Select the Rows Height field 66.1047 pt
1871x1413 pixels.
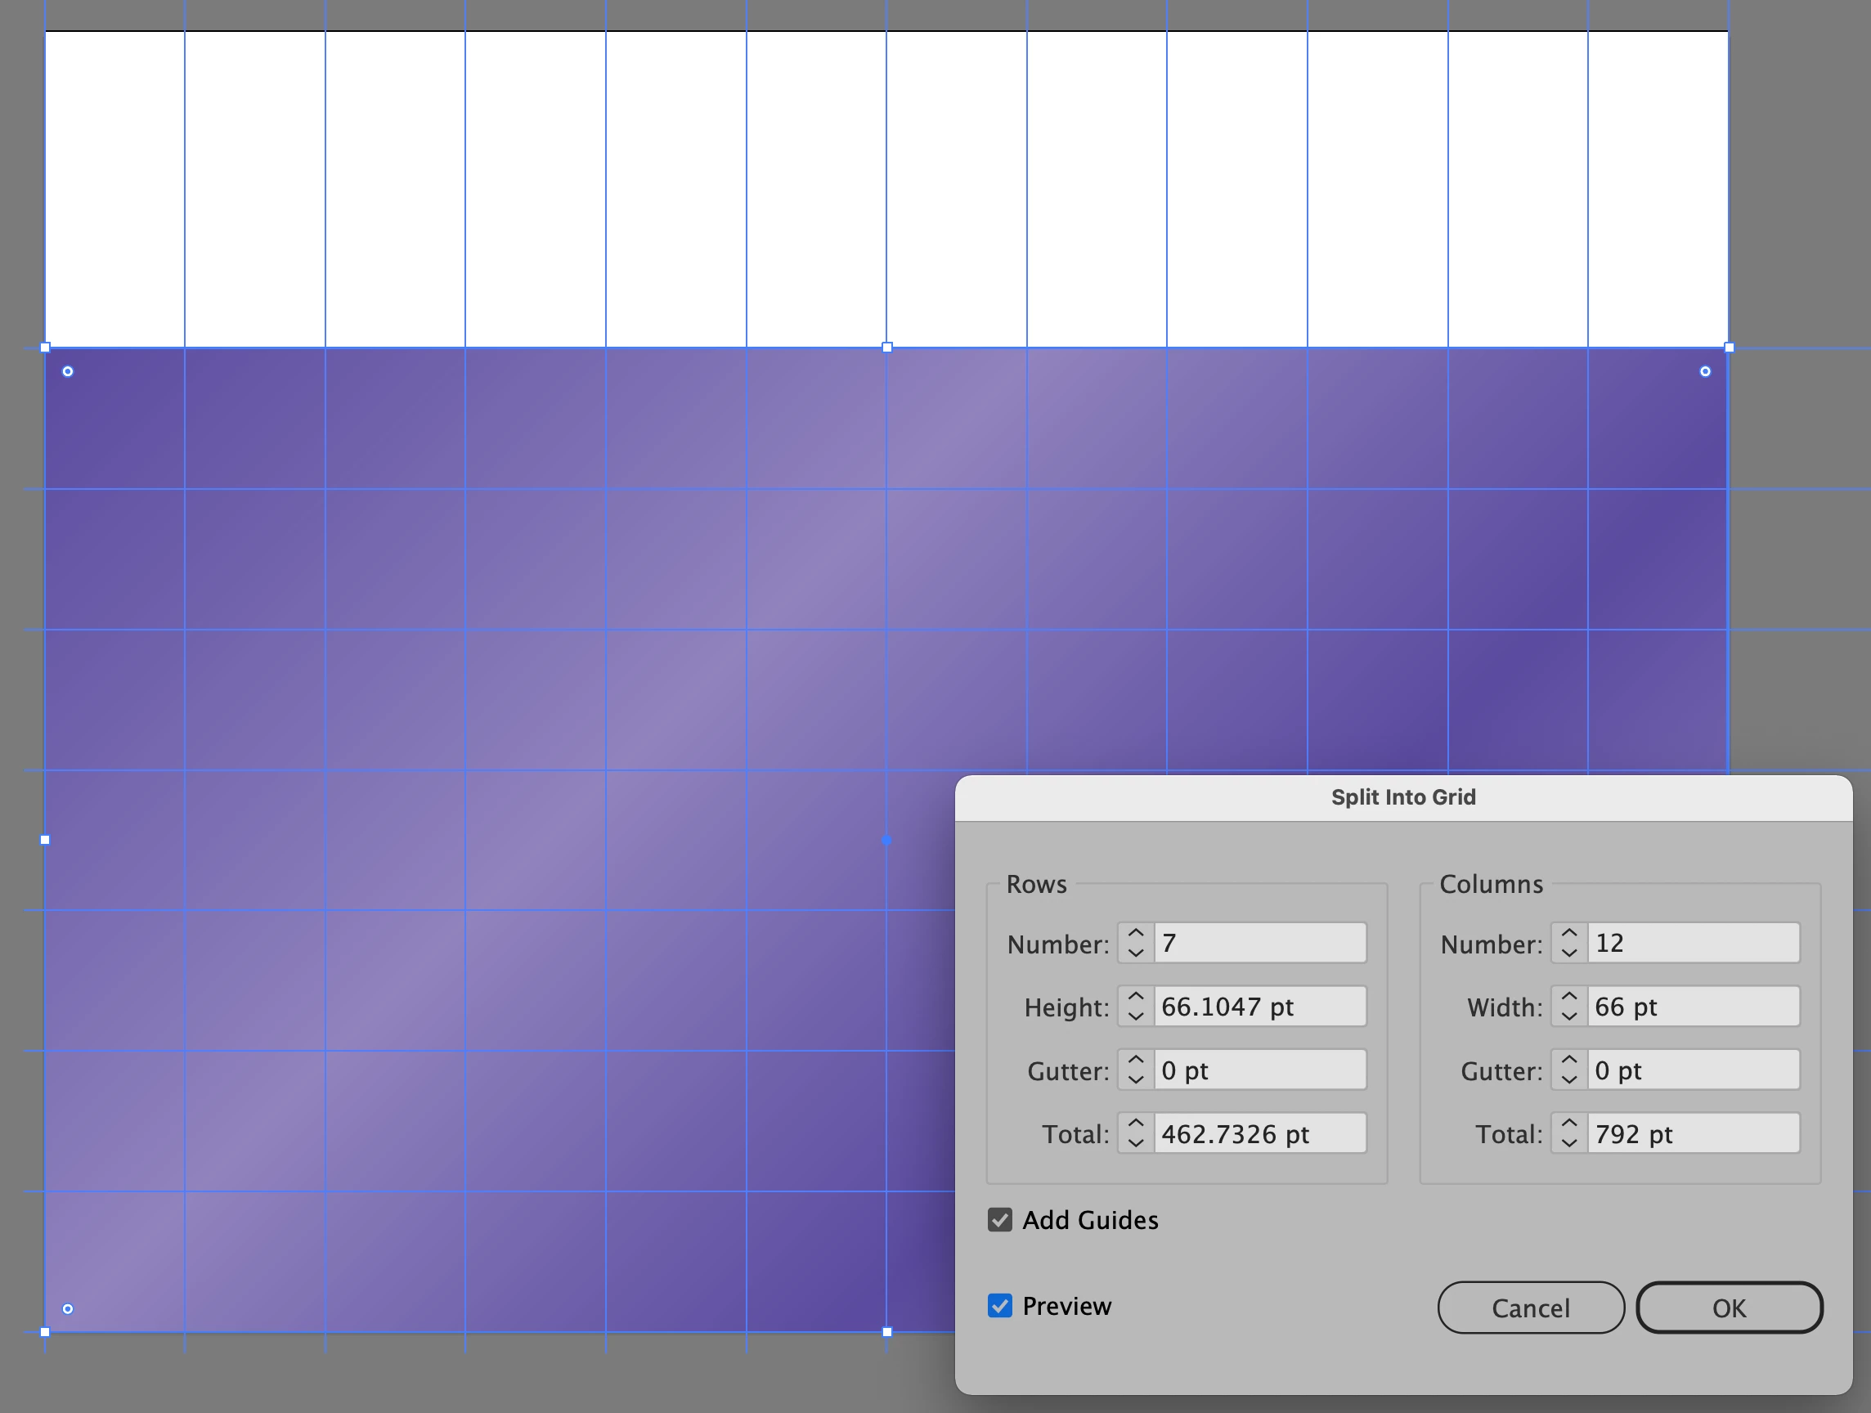1259,1007
